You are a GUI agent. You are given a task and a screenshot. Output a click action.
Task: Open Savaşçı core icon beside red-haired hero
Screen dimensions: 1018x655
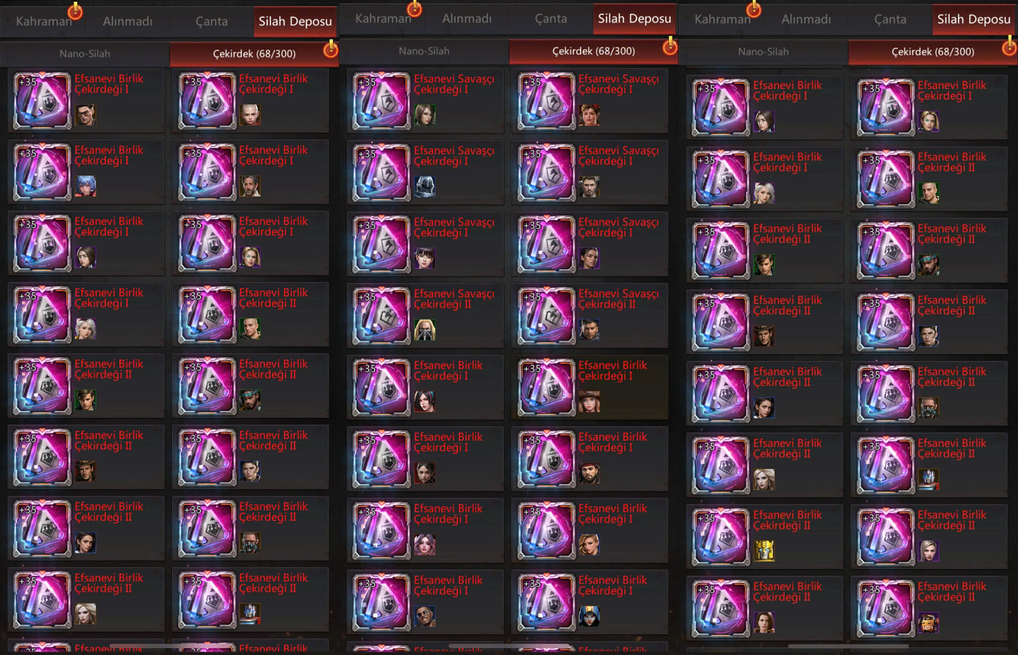[546, 101]
